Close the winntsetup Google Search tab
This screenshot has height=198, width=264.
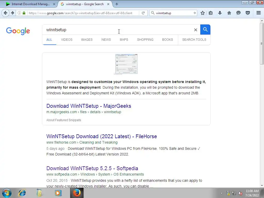coord(108,4)
